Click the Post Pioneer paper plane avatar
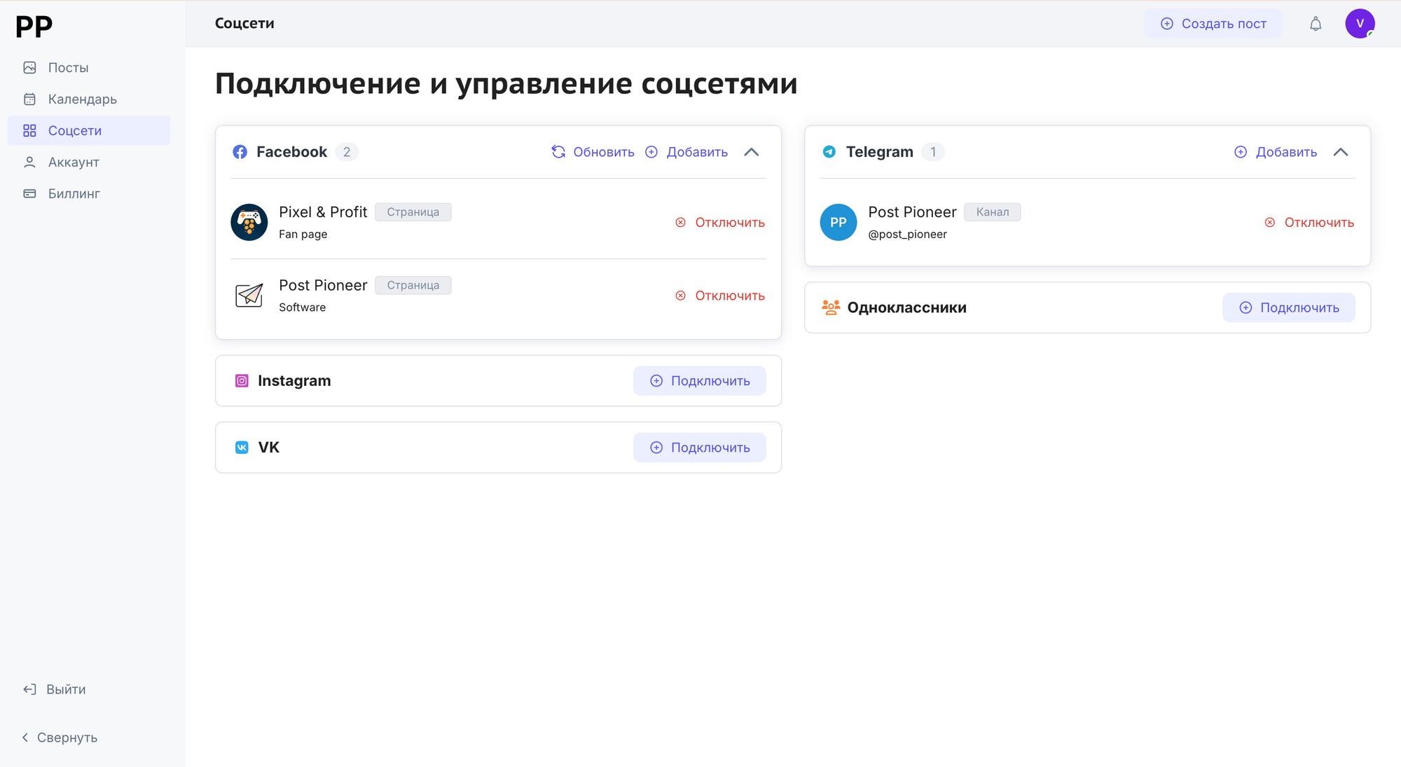Screen dimensions: 1401x767 [249, 296]
